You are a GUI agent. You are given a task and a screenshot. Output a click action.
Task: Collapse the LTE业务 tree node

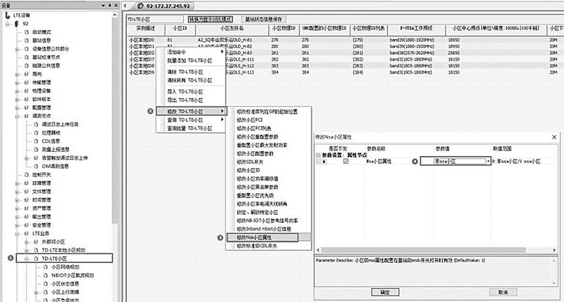[17, 233]
